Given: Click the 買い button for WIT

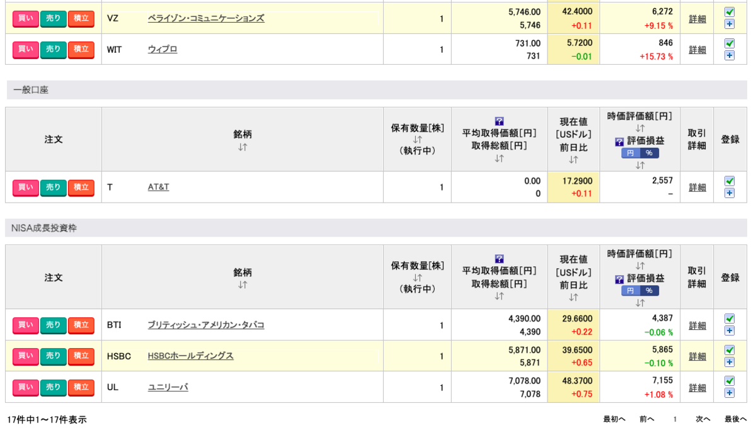Looking at the screenshot, I should click(26, 49).
